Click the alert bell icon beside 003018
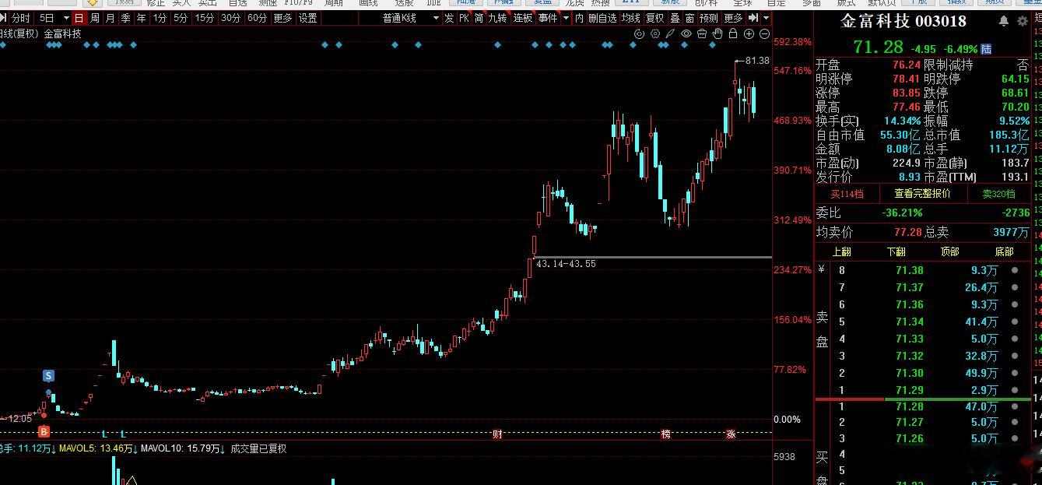The image size is (1042, 485). [x=1004, y=21]
